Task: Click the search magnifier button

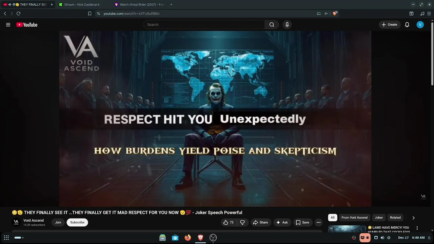Action: [272, 25]
